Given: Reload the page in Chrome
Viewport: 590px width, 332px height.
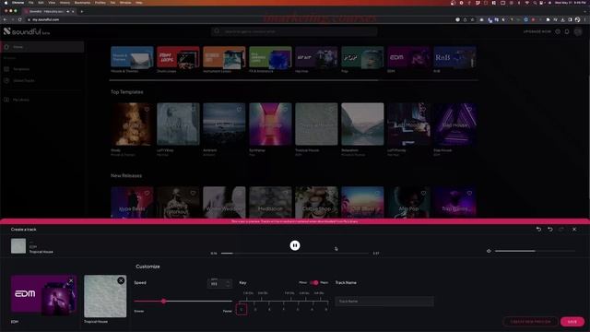Looking at the screenshot, I should [x=20, y=19].
